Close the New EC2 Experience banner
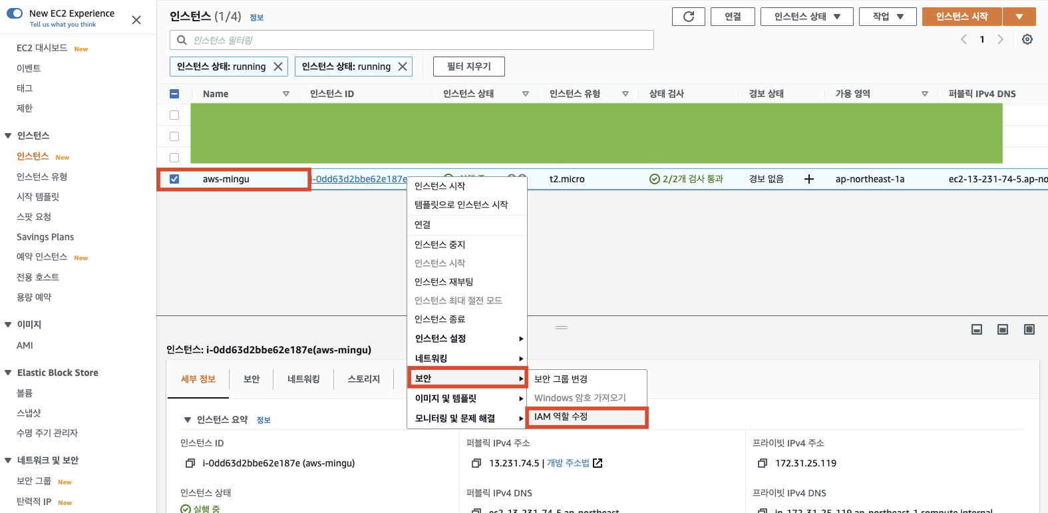This screenshot has width=1048, height=513. click(136, 20)
